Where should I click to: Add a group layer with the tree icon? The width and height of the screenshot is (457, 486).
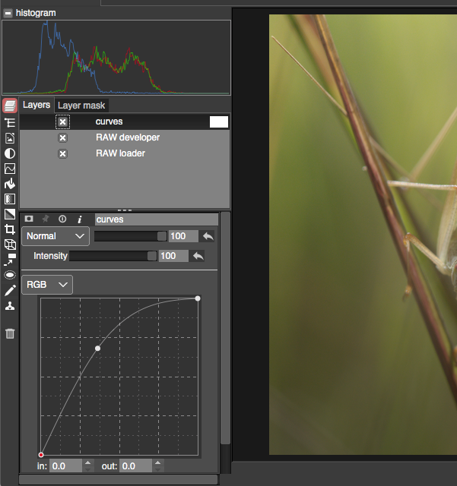(10, 122)
